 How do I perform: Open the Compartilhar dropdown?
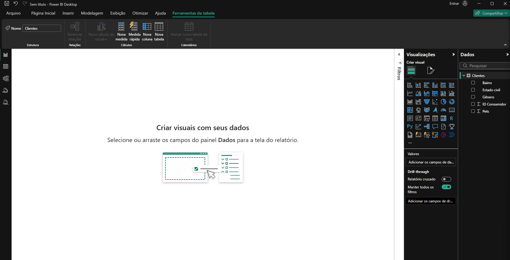click(491, 13)
